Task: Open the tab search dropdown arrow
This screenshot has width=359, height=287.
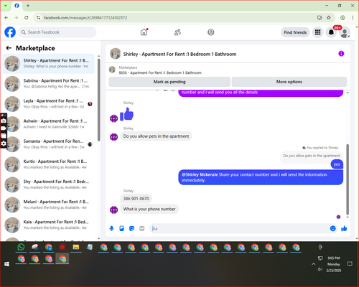Action: pos(6,6)
